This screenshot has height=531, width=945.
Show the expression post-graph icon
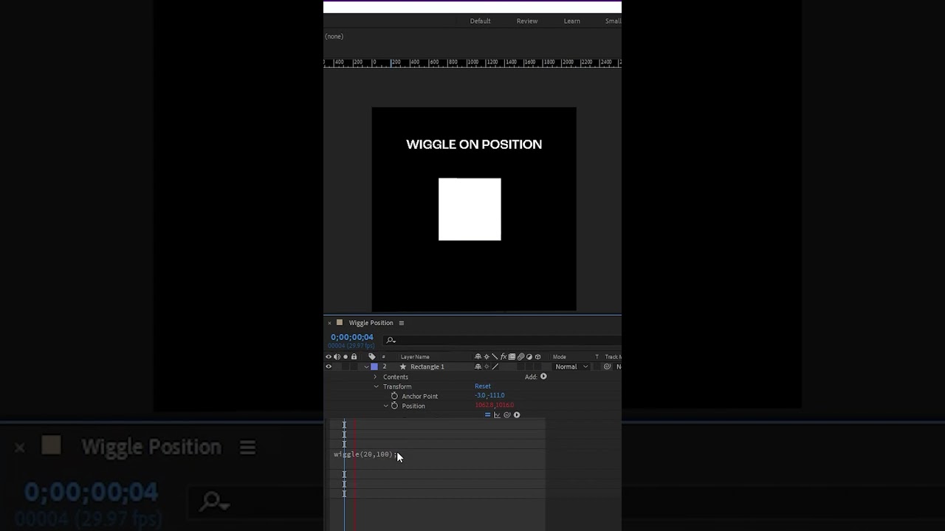[497, 414]
